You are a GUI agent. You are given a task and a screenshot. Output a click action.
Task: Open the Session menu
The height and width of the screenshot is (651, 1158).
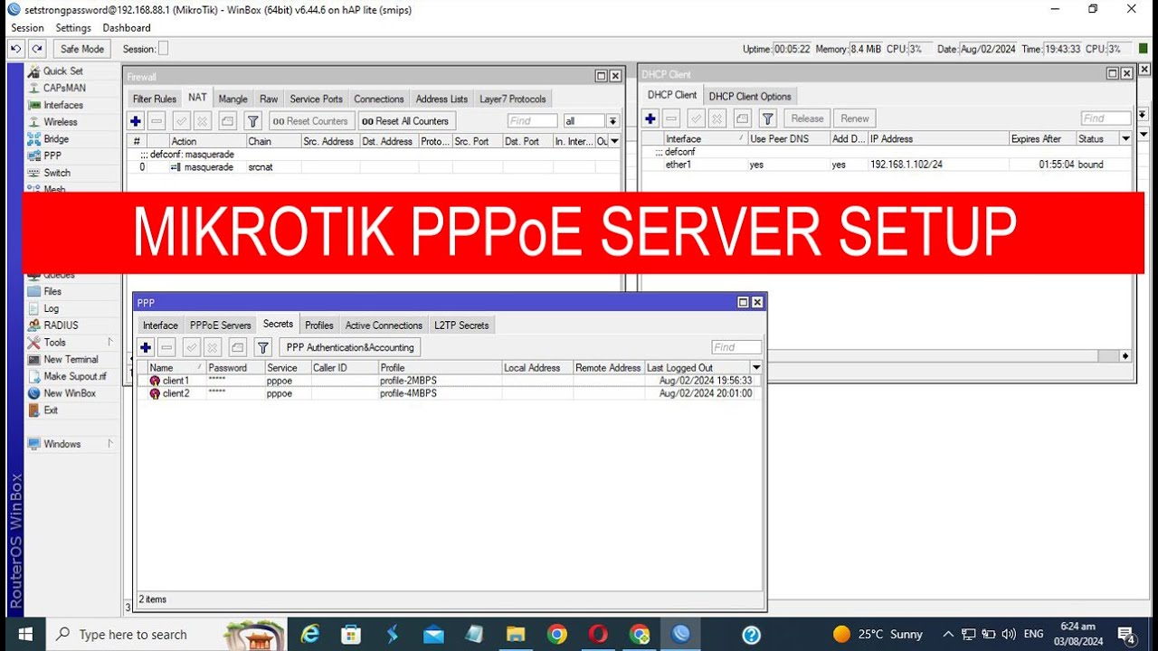[x=27, y=28]
